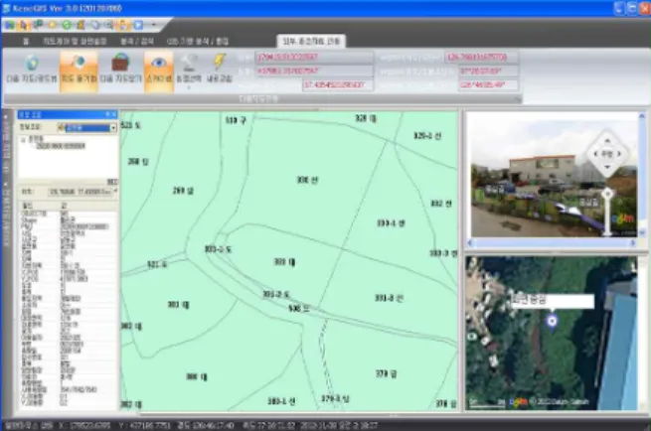Click the position field in the info panel
This screenshot has height=431, width=651.
pos(80,192)
